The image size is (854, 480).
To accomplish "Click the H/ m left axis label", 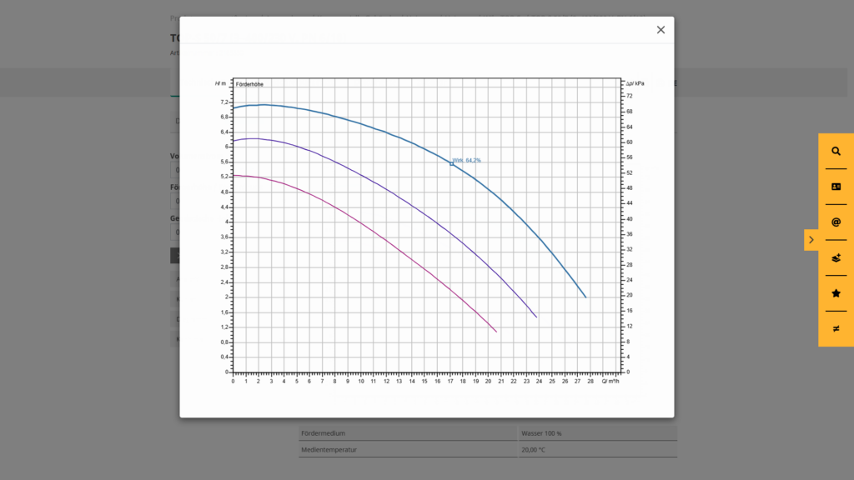I will 220,83.
